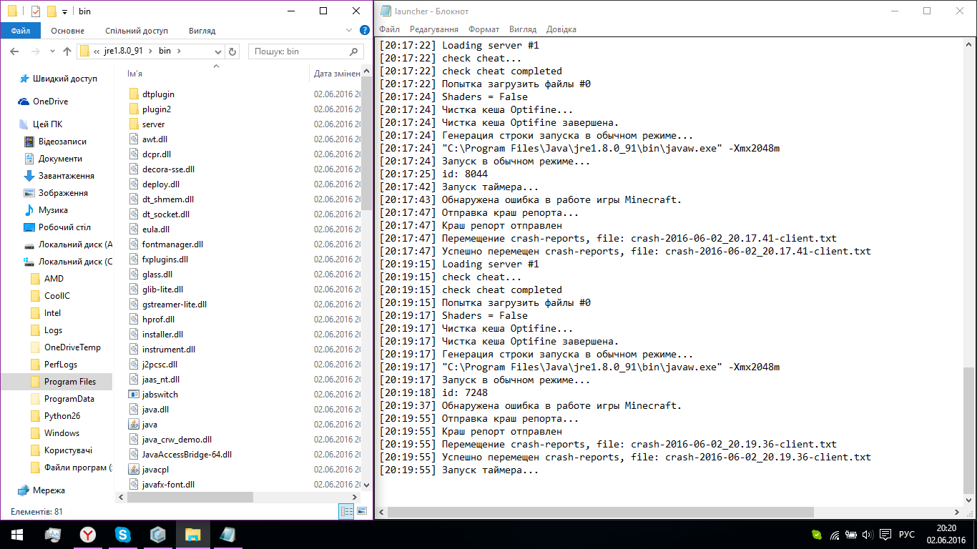Viewport: 977px width, 549px height.
Task: Click the Файл button in Explorer
Action: (20, 31)
